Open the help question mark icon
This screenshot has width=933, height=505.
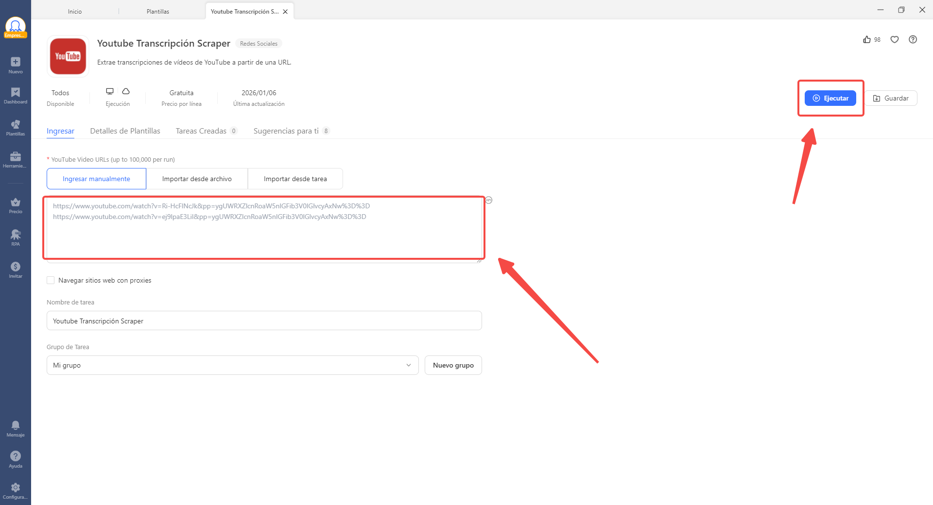pos(913,39)
